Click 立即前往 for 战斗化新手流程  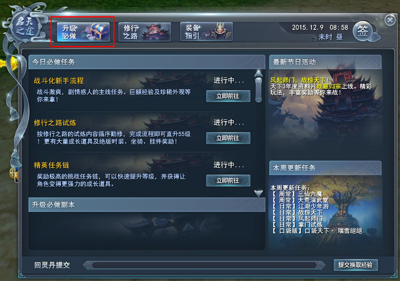(228, 96)
